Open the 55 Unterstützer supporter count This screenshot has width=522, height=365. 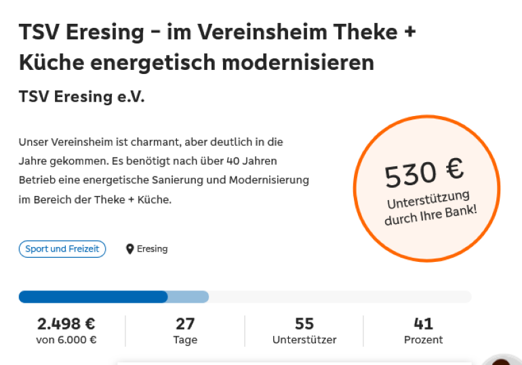point(304,330)
